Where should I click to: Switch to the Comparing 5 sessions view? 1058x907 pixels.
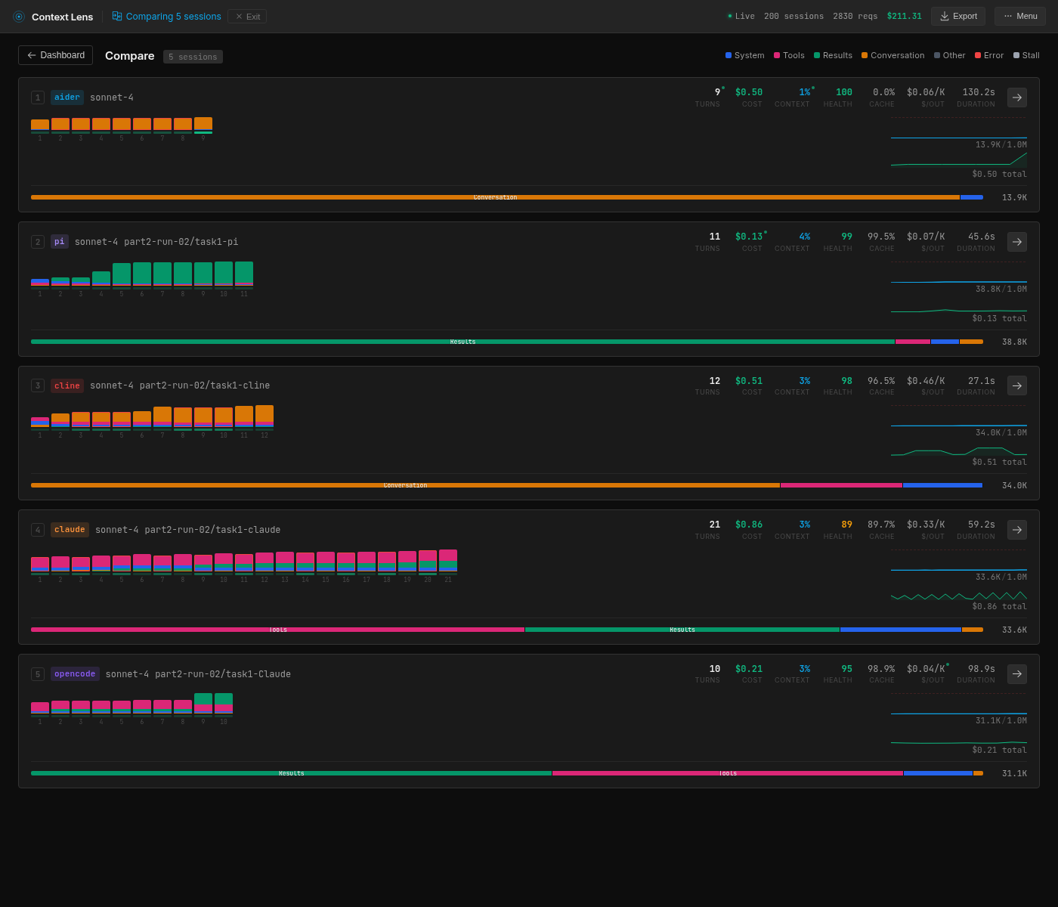[x=172, y=16]
